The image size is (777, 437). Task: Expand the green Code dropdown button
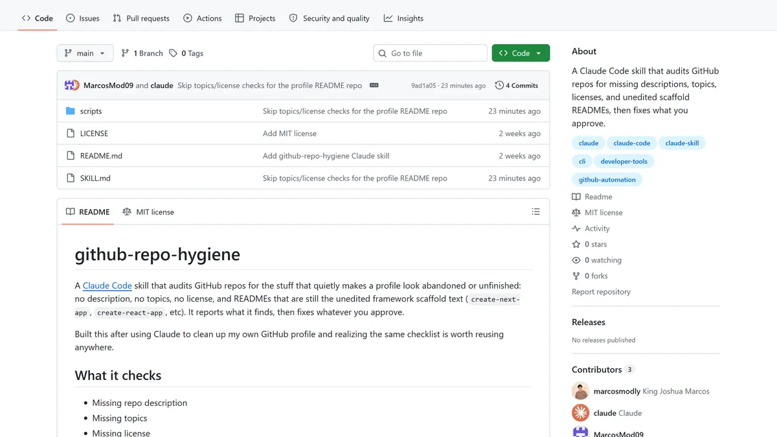click(x=521, y=53)
